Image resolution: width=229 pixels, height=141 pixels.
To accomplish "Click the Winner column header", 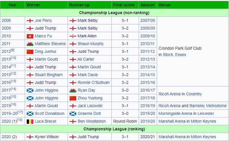I will tap(33, 5).
